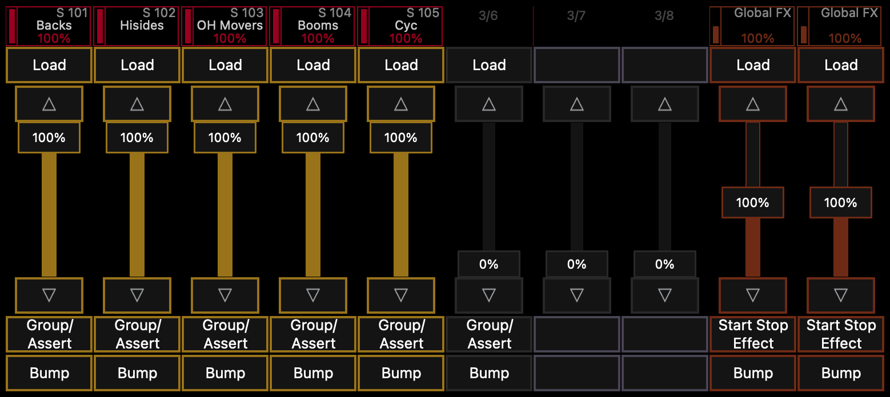
Task: Select the S 105 Cyc fader header
Action: [x=400, y=25]
